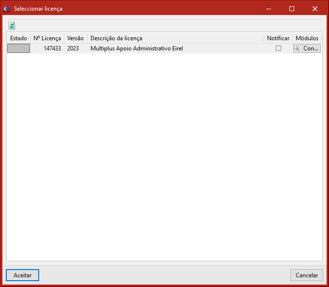Select the grey Estado cell of license row
This screenshot has height=287, width=329.
19,48
